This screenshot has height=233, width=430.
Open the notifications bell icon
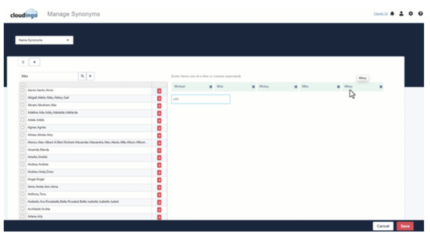[392, 14]
